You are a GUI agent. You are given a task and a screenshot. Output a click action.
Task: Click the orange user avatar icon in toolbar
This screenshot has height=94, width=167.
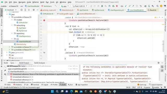pos(161,6)
